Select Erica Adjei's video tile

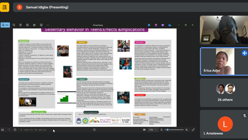[224, 61]
